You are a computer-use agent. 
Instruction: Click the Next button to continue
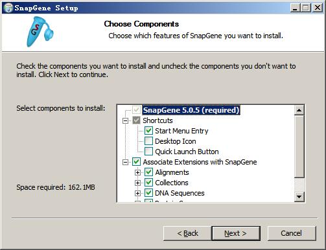click(x=236, y=233)
